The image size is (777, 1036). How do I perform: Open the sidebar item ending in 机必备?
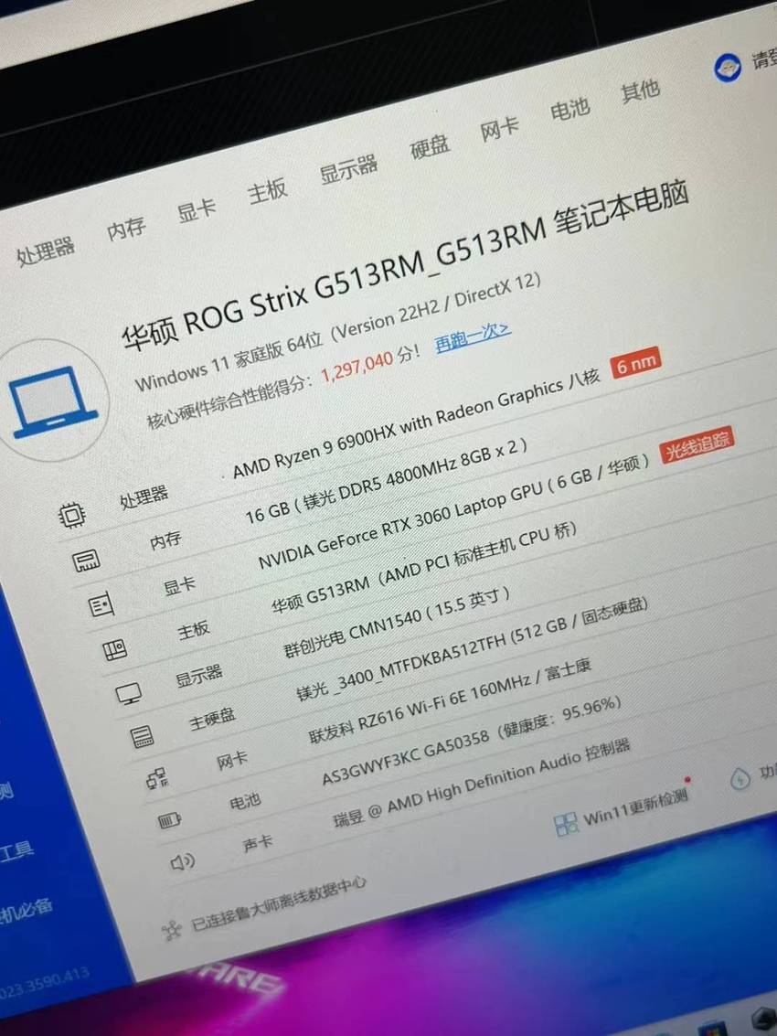tap(25, 909)
